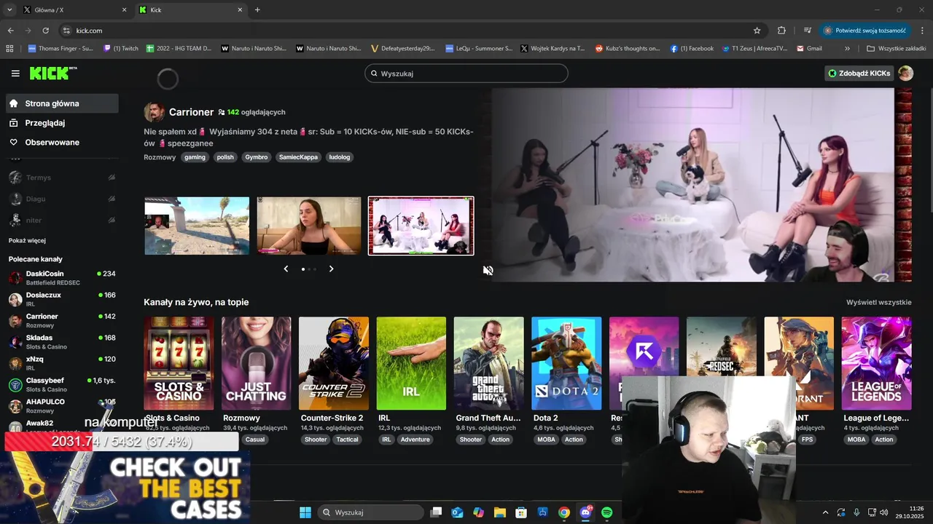Open Slots & Casino category card
The width and height of the screenshot is (933, 524).
(179, 363)
